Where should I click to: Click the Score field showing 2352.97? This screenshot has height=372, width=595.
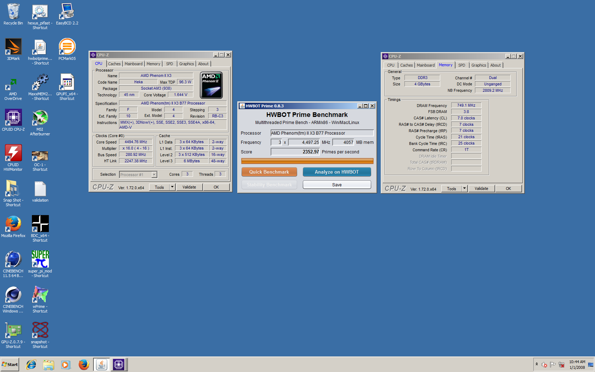click(x=295, y=152)
